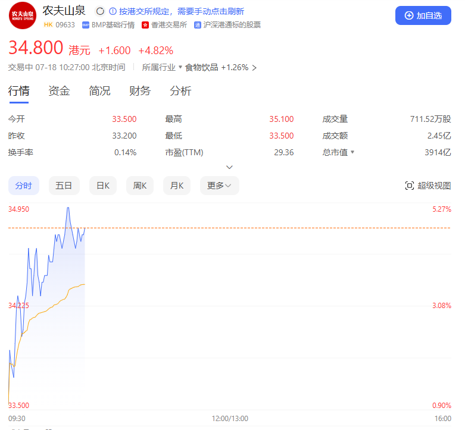Image resolution: width=465 pixels, height=430 pixels.
Task: Click the Hong Kong Exchange flag icon
Action: (x=145, y=25)
